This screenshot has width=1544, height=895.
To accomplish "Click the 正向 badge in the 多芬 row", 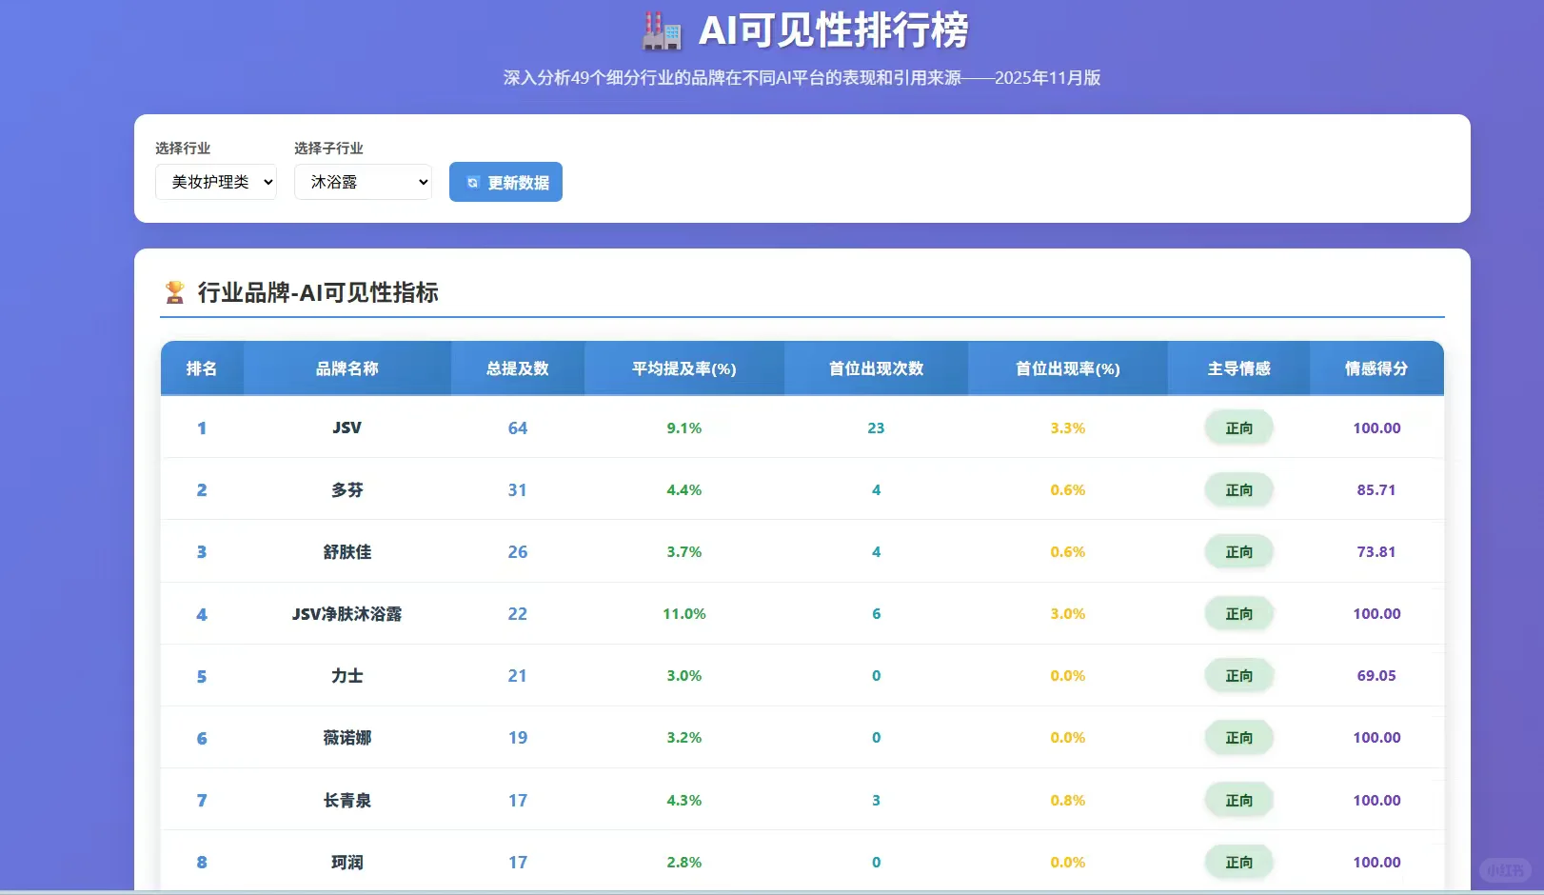I will pos(1238,489).
